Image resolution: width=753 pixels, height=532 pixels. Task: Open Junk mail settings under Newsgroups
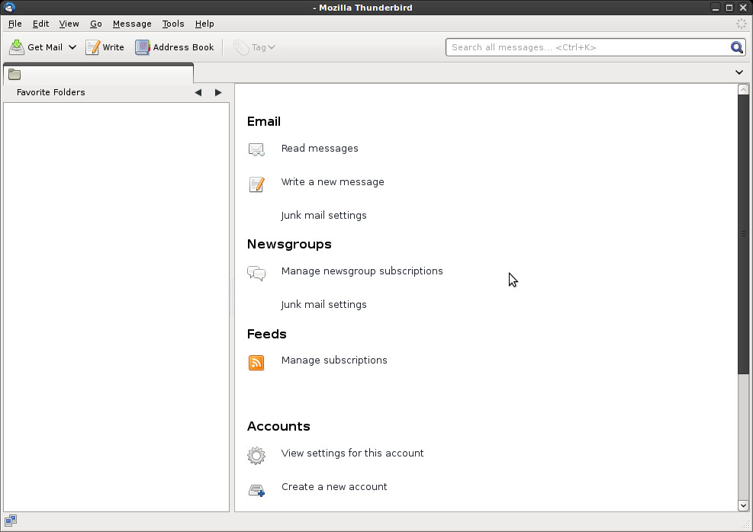tap(323, 305)
